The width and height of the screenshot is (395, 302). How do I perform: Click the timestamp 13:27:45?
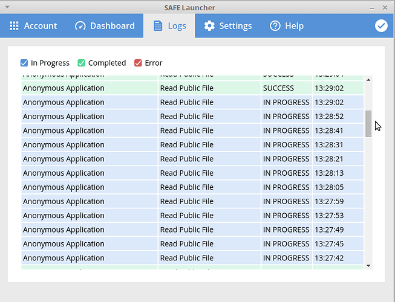(x=329, y=243)
